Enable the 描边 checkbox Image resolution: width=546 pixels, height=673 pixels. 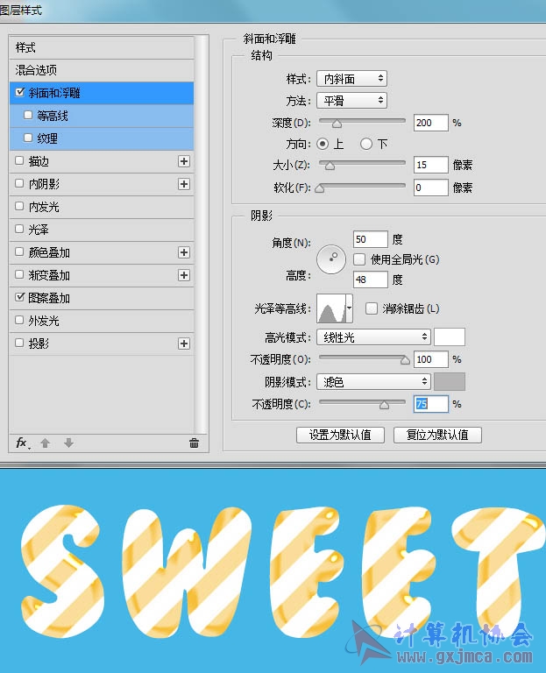coord(19,160)
